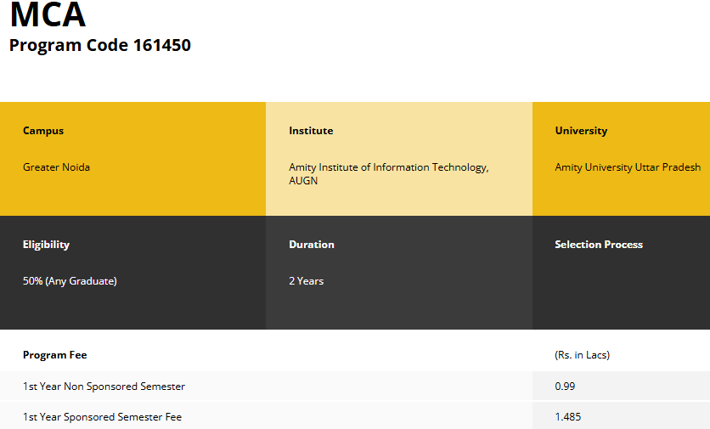Click the MCA page heading
This screenshot has height=429, width=710.
(48, 15)
